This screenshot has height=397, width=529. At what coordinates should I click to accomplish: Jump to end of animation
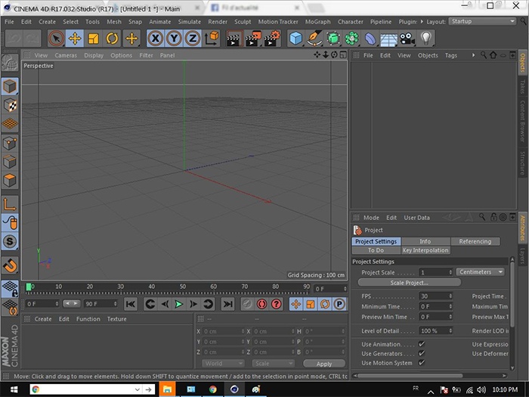point(227,305)
